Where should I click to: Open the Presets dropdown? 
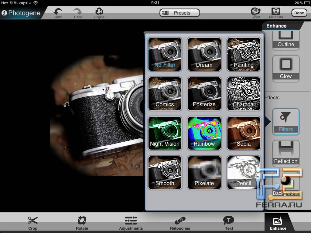tap(180, 13)
